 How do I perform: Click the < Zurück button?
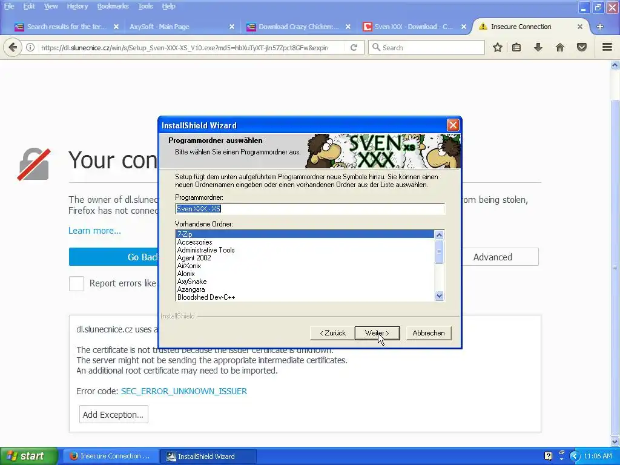tap(332, 333)
